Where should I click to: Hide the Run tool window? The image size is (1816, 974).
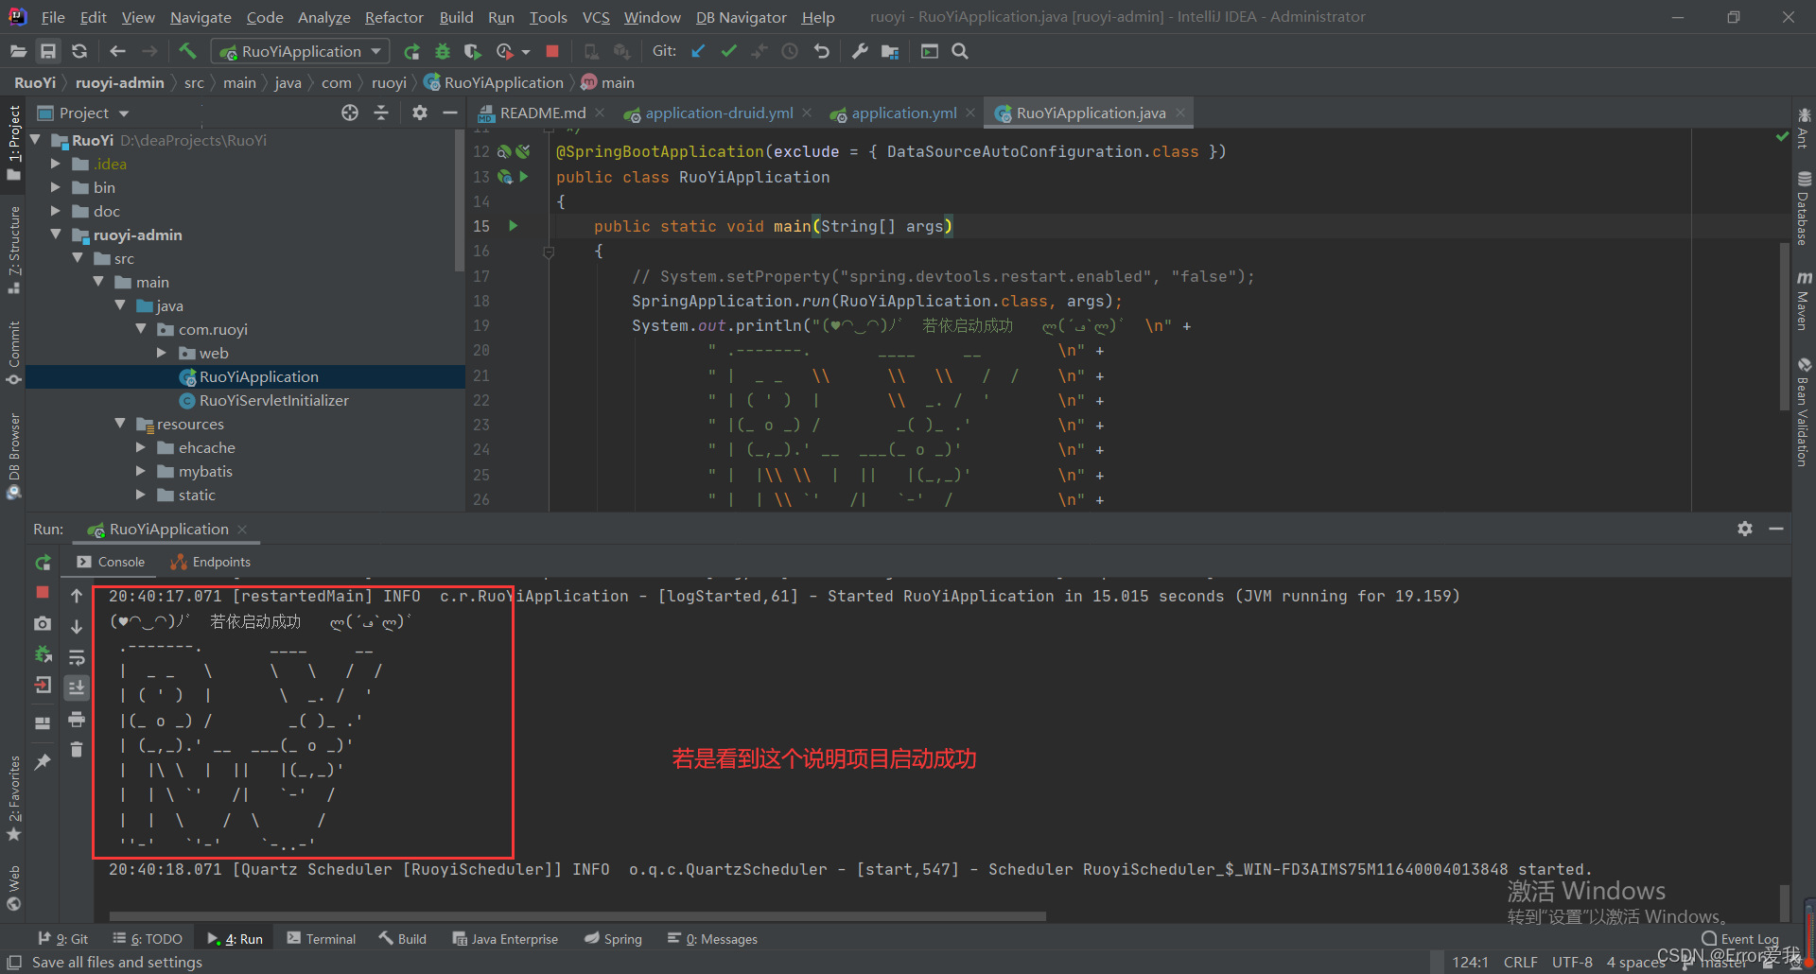point(1776,529)
